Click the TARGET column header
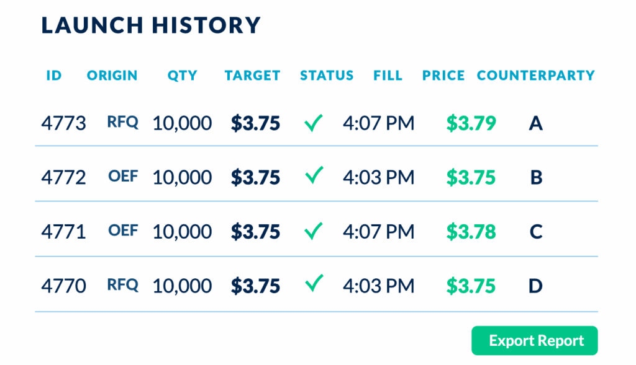 (x=252, y=75)
